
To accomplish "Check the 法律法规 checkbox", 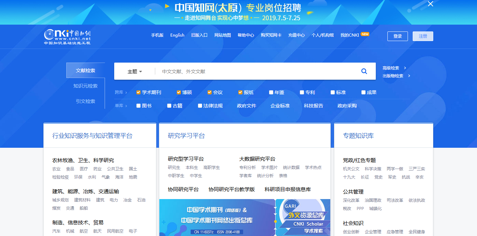I will coord(200,106).
